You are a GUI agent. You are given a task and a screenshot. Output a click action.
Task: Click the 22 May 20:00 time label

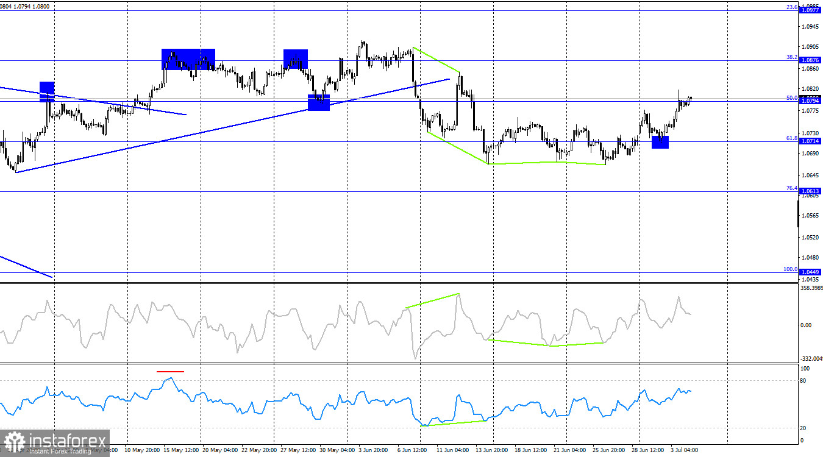click(x=258, y=450)
